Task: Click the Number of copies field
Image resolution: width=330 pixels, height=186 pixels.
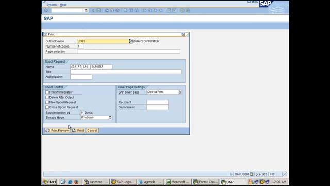Action: 80,47
